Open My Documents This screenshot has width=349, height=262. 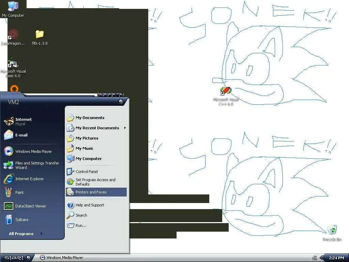point(96,118)
